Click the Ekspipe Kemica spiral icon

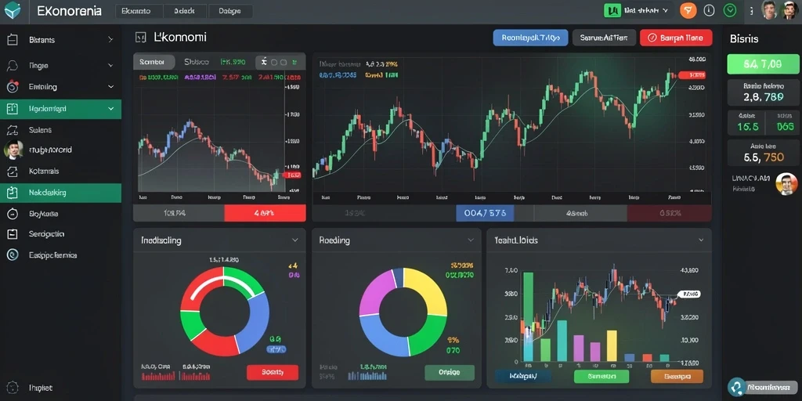(x=13, y=255)
